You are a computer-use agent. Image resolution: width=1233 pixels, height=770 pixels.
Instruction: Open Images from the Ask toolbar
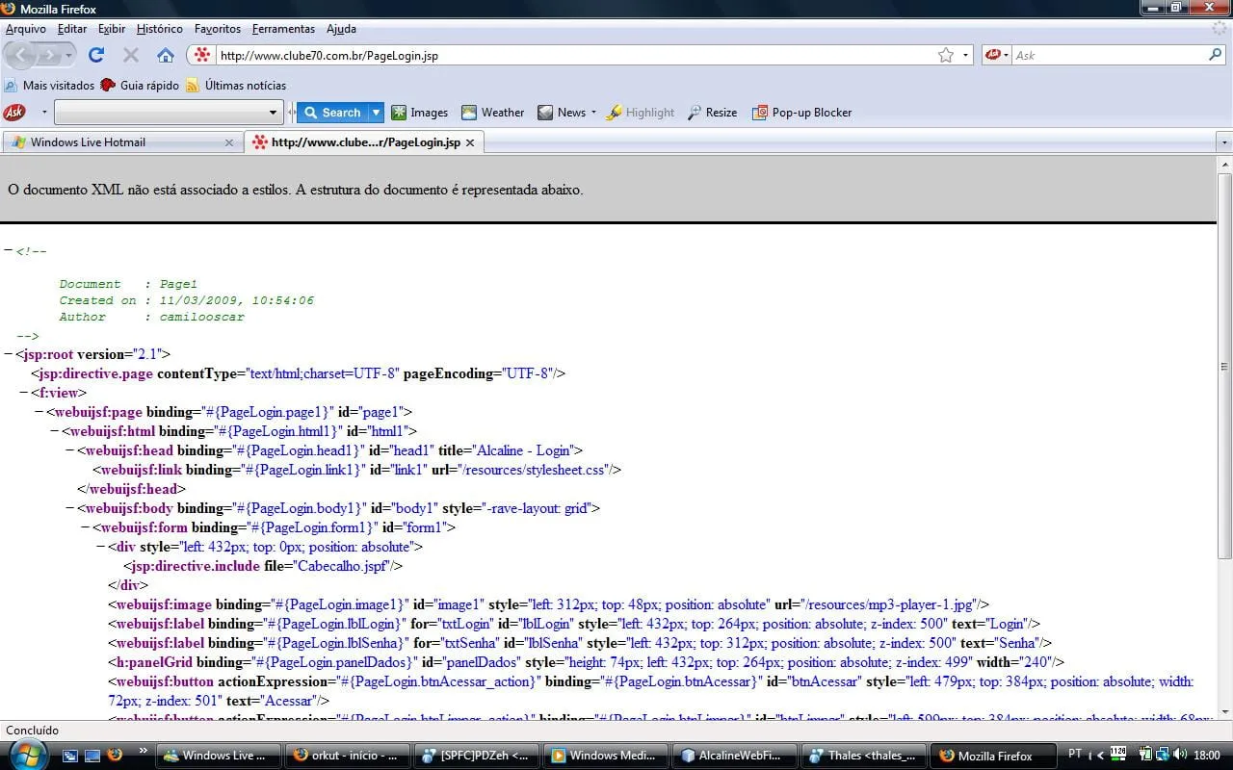pyautogui.click(x=419, y=113)
